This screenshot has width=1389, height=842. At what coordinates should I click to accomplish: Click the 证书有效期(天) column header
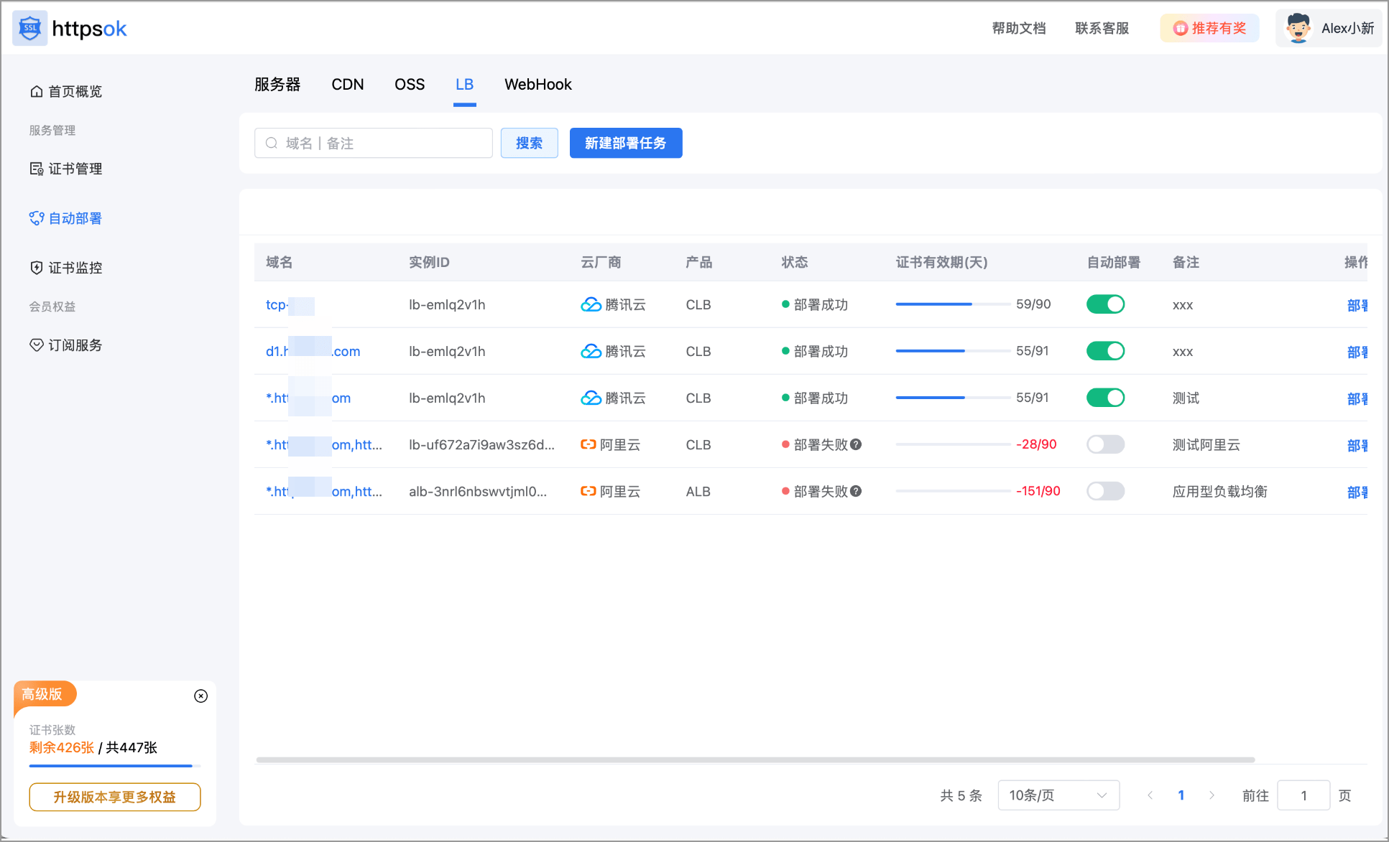tap(941, 262)
